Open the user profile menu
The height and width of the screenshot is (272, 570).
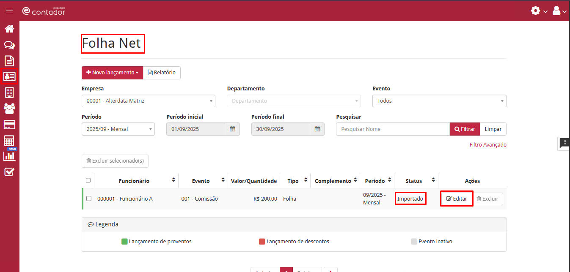coord(559,11)
